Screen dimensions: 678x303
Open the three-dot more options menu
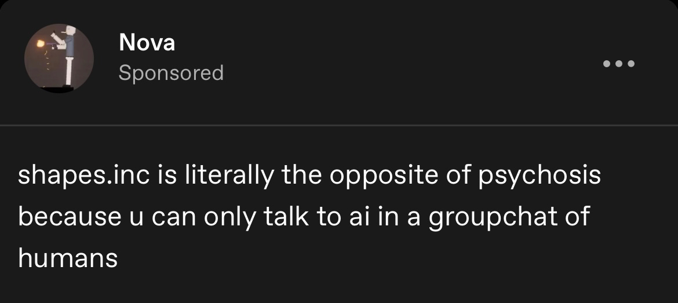click(x=619, y=63)
